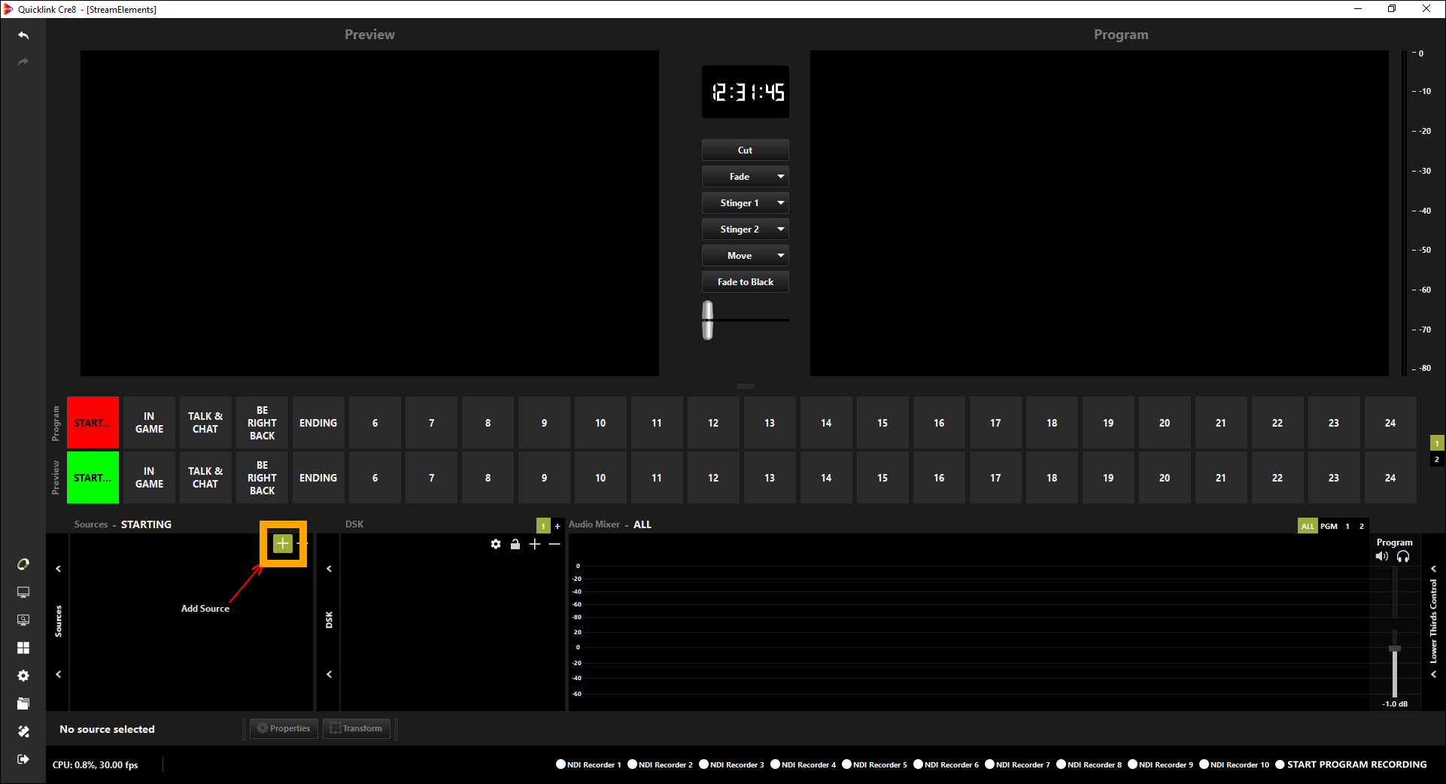Click the project files icon in sidebar

coord(23,703)
